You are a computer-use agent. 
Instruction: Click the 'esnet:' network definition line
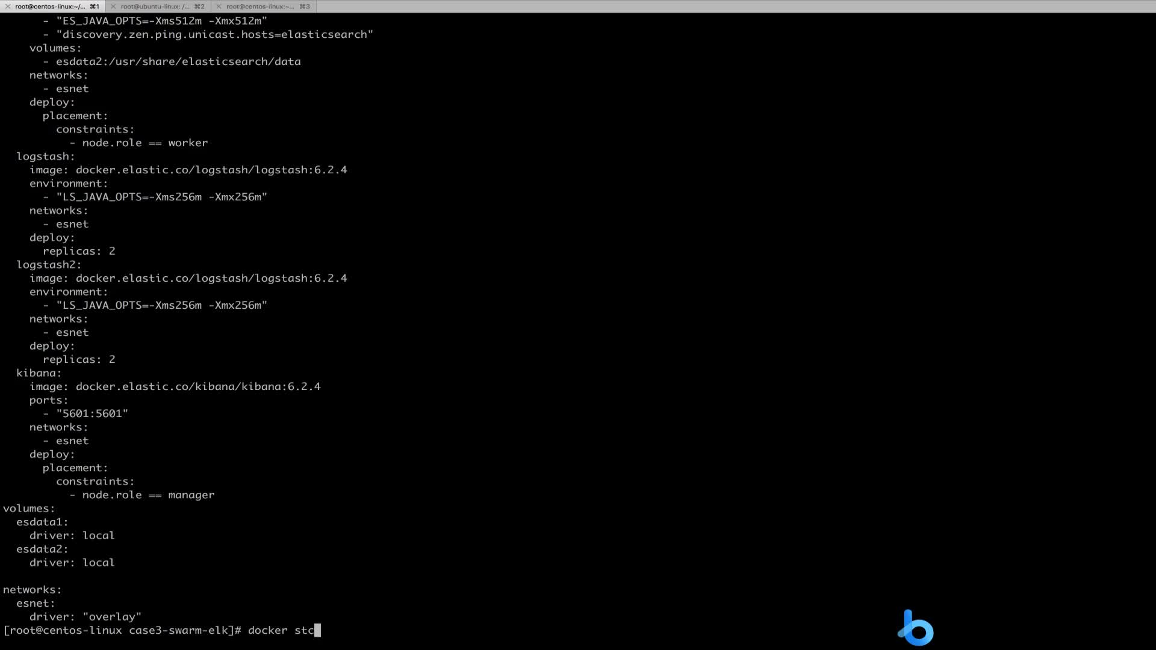pos(36,603)
